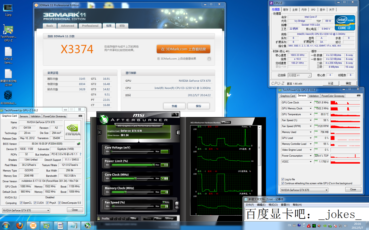Open the 新建文本文档 (2).txt desktop icon
The height and width of the screenshot is (230, 369).
click(x=8, y=78)
